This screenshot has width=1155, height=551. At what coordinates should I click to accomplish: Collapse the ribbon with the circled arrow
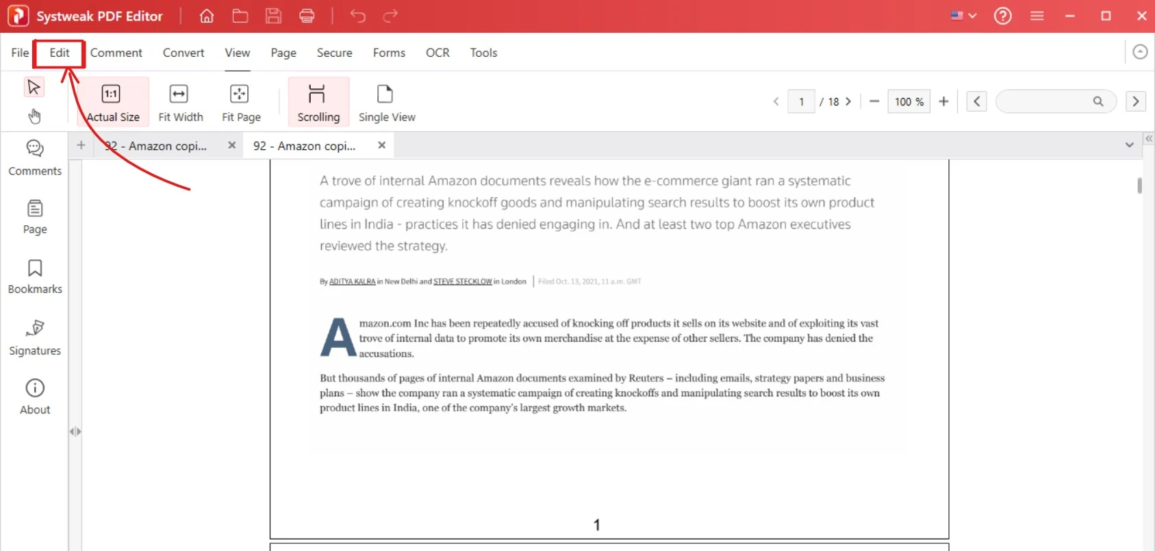(x=1140, y=52)
